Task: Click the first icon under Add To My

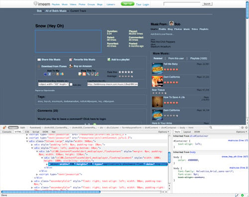Action: click(x=45, y=74)
